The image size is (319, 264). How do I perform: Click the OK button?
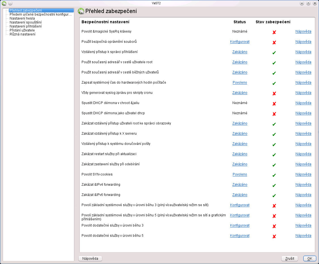(310, 259)
